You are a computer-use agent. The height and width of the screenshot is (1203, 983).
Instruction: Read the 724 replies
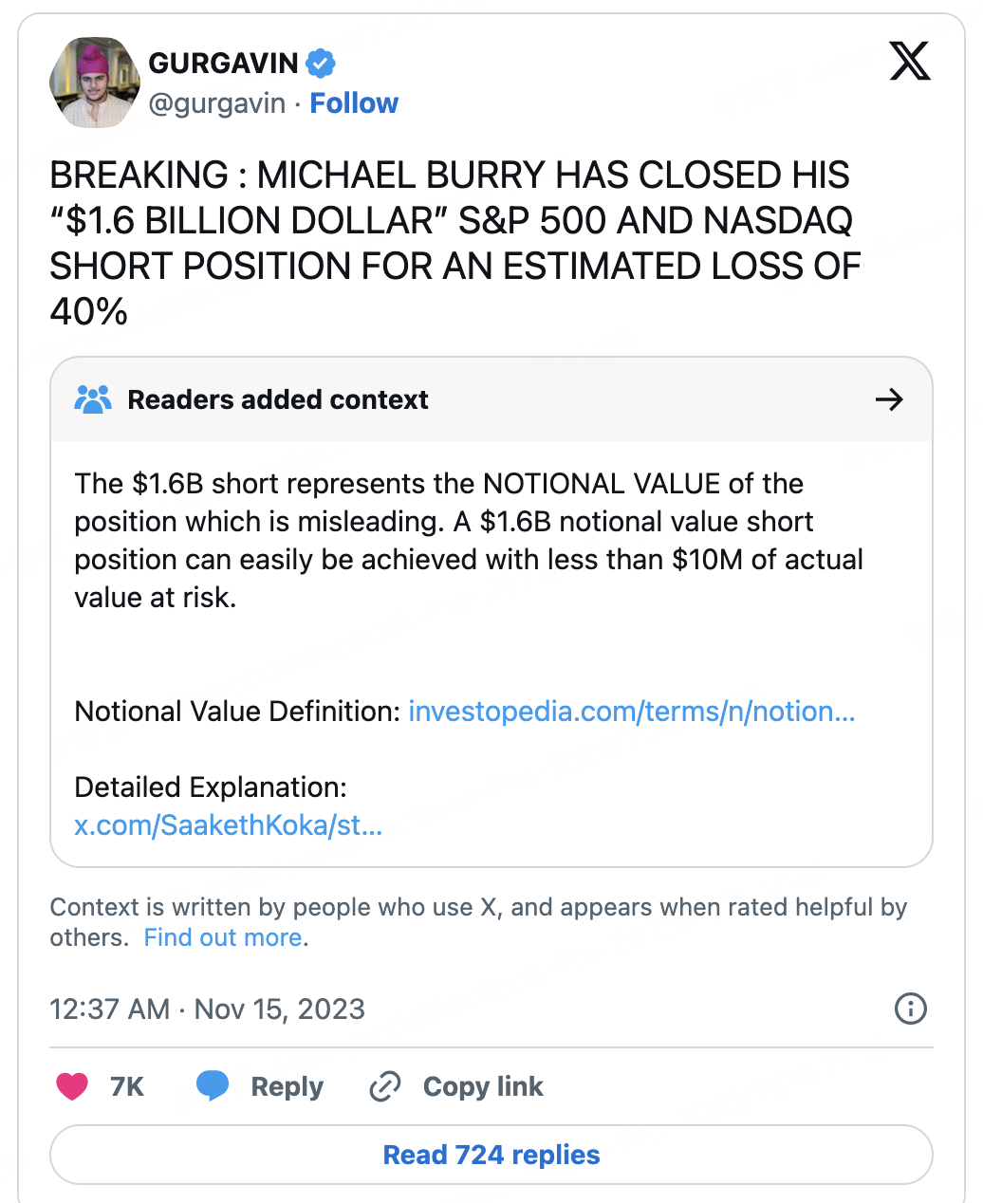pos(491,1155)
